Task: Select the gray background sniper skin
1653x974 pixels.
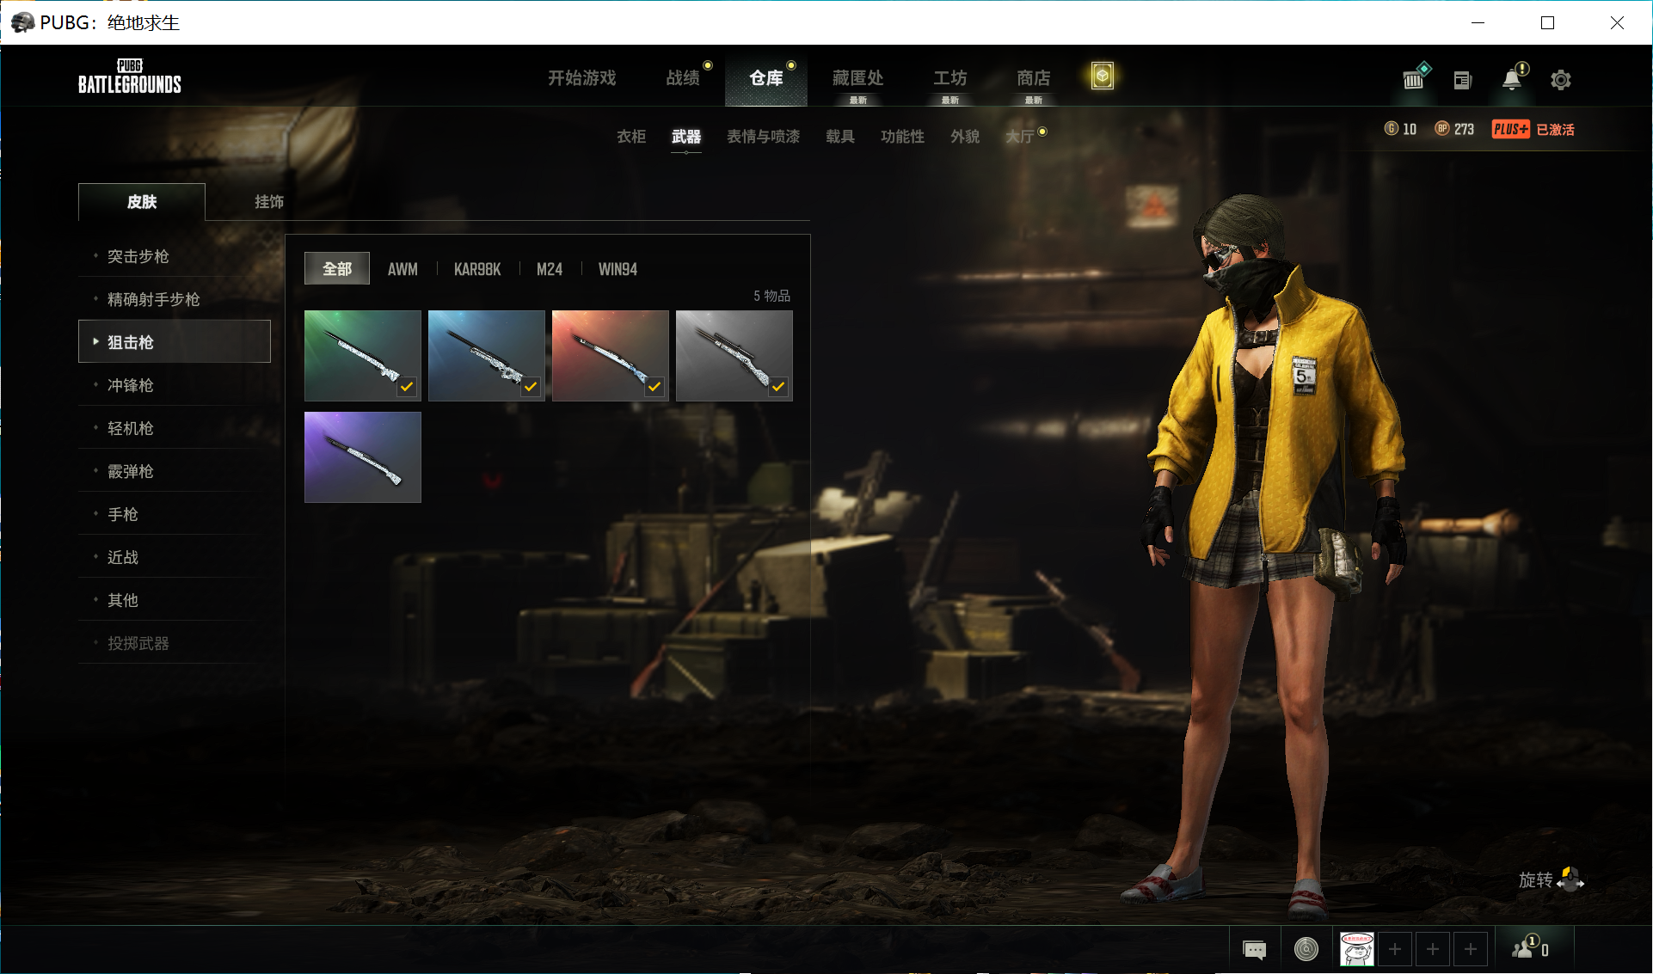Action: [734, 356]
